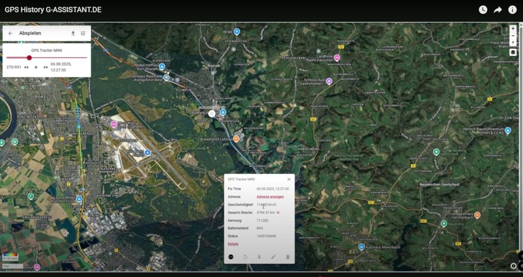Zoom out on the map

[x=513, y=36]
